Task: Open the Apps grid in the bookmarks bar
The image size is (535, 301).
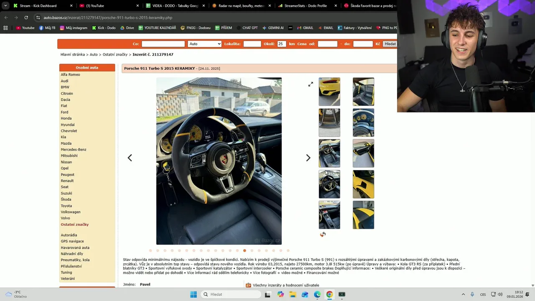Action: click(5, 28)
